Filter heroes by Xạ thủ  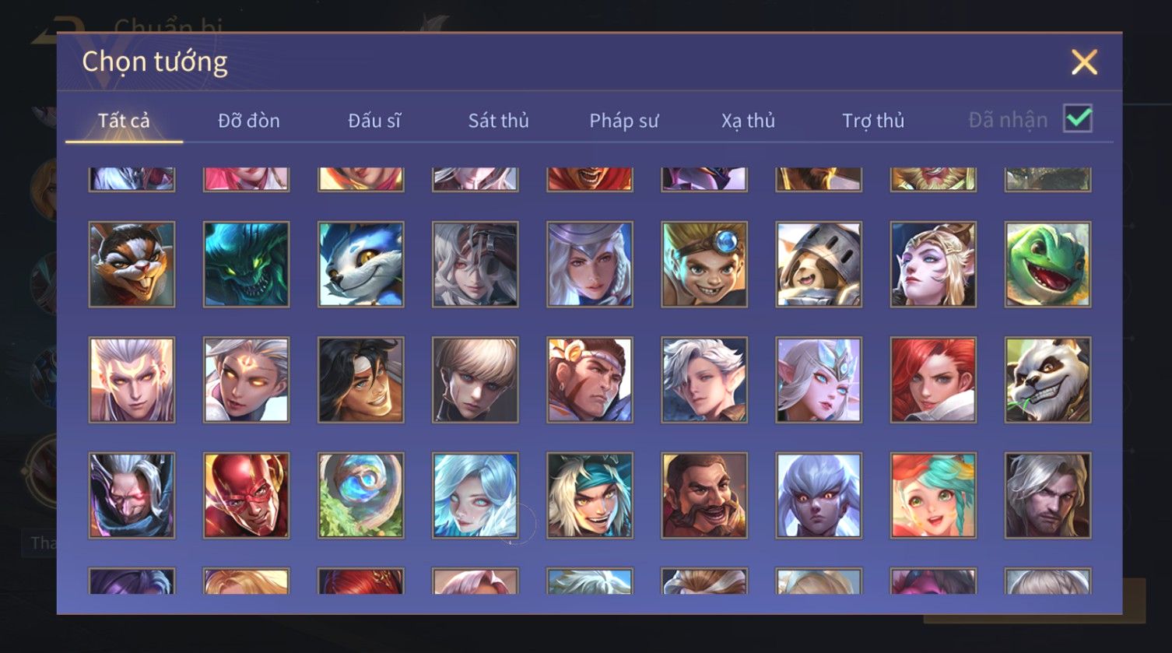pos(749,121)
